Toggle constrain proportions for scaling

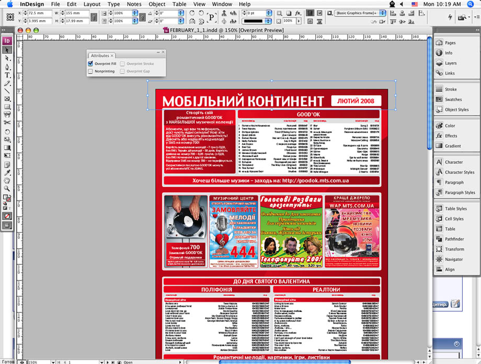142,17
